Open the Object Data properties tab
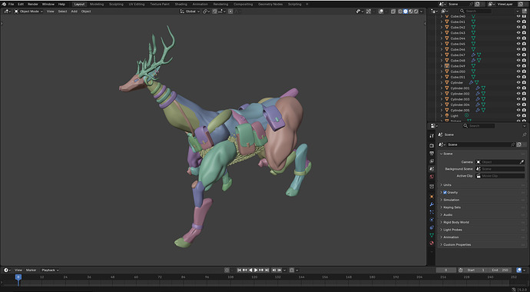Screen dimensions: 530x292 [432, 235]
